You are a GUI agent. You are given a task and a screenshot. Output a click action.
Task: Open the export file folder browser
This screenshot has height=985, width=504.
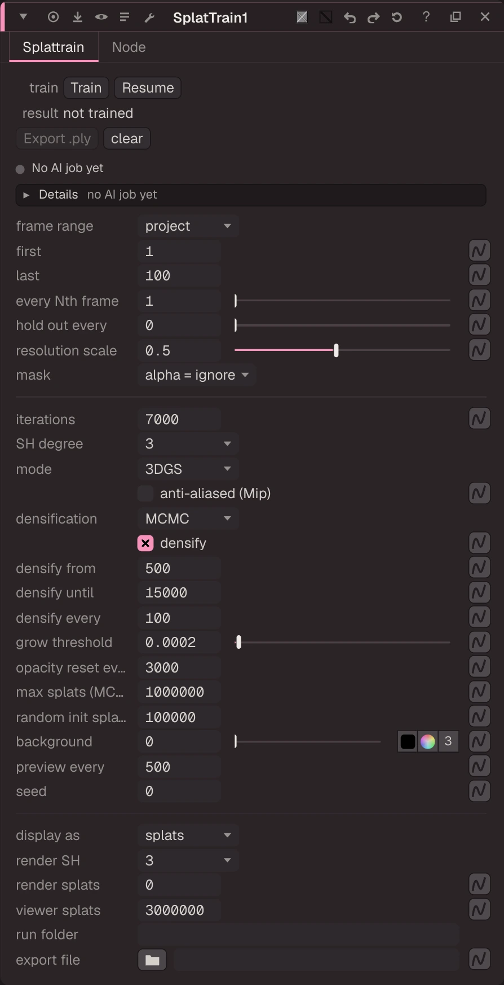(152, 960)
